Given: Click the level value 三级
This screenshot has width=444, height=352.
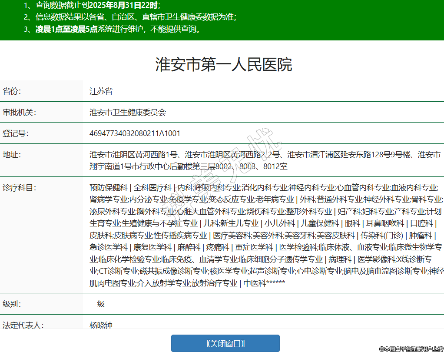Looking at the screenshot, I should [x=97, y=304].
